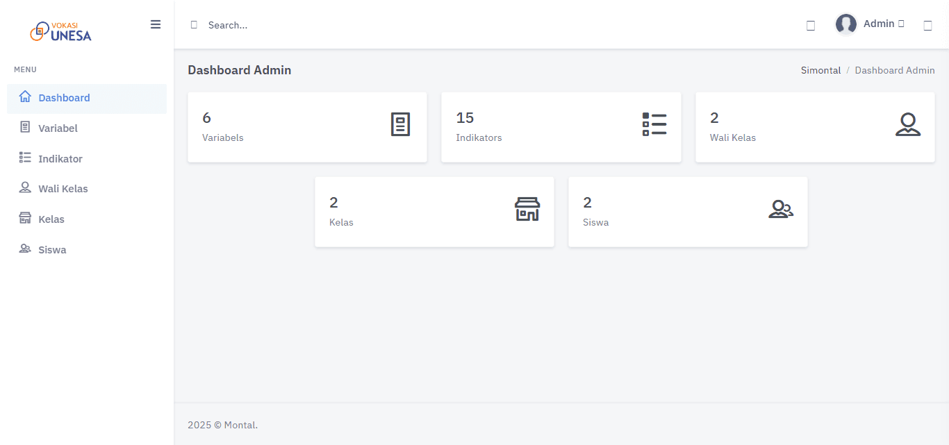Screen dimensions: 949x445
Task: Click the Kelas card label
Action: coord(341,222)
